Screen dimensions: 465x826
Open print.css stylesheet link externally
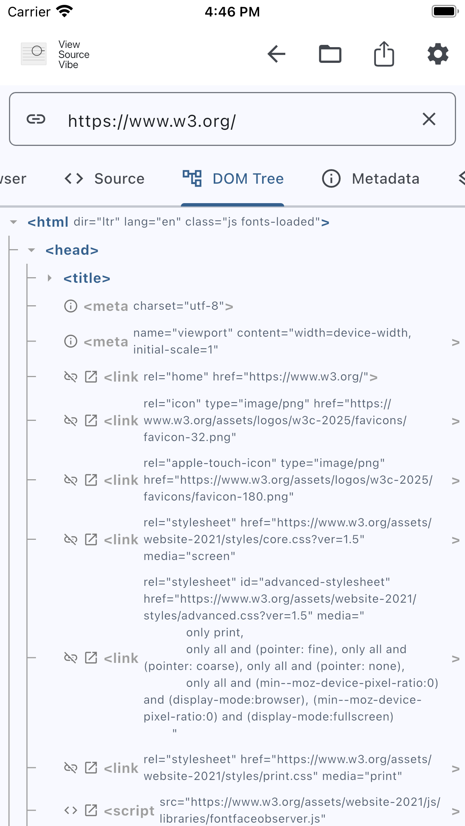pos(91,768)
